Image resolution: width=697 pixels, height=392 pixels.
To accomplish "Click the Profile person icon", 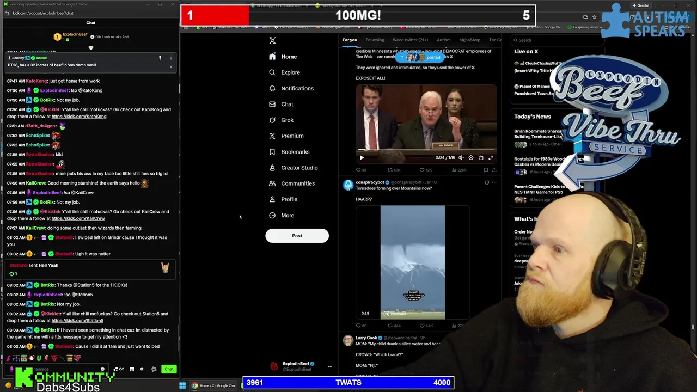I will [272, 199].
